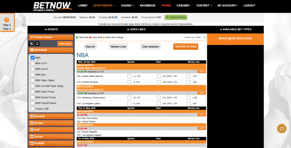Expand the Football category
Image resolution: width=291 pixels, height=148 pixels.
(x=51, y=143)
